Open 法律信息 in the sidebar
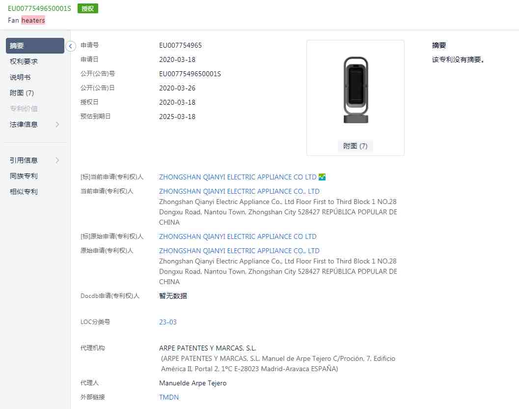 click(24, 124)
